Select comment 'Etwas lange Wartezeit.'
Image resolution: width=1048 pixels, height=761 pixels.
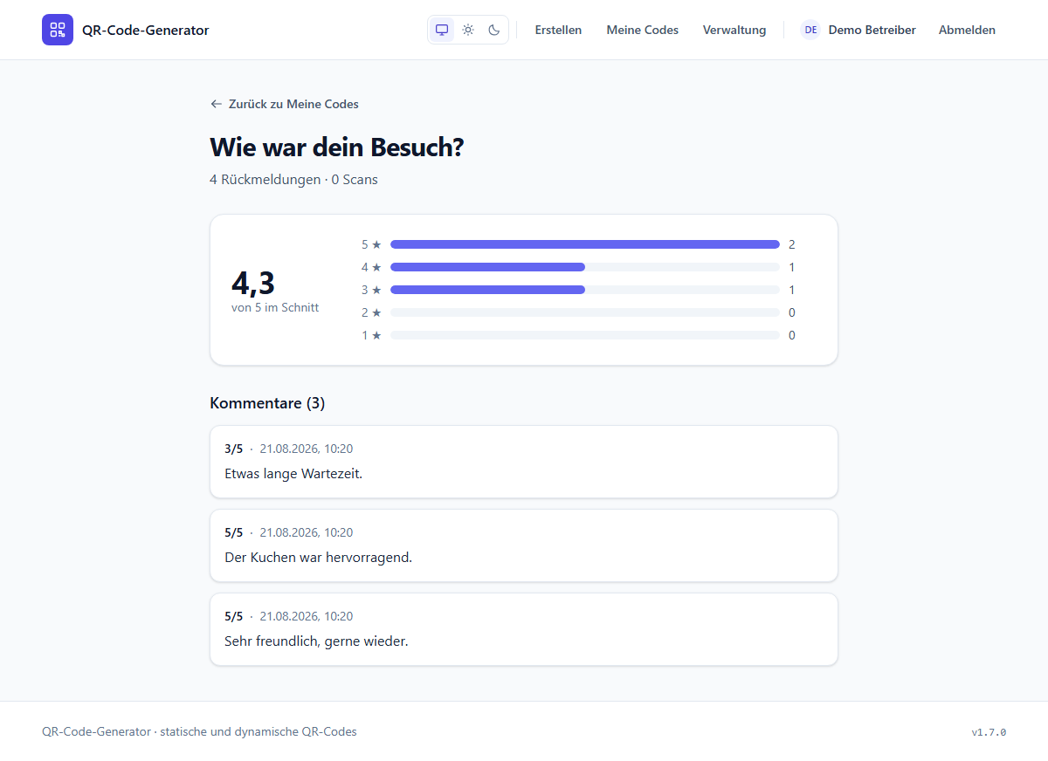click(524, 462)
